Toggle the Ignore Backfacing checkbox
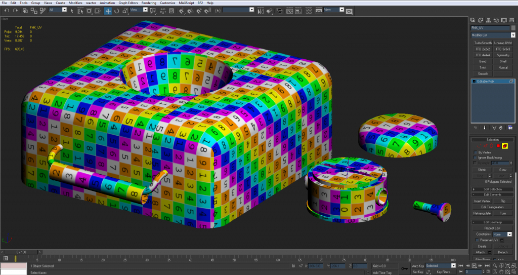 pos(475,158)
